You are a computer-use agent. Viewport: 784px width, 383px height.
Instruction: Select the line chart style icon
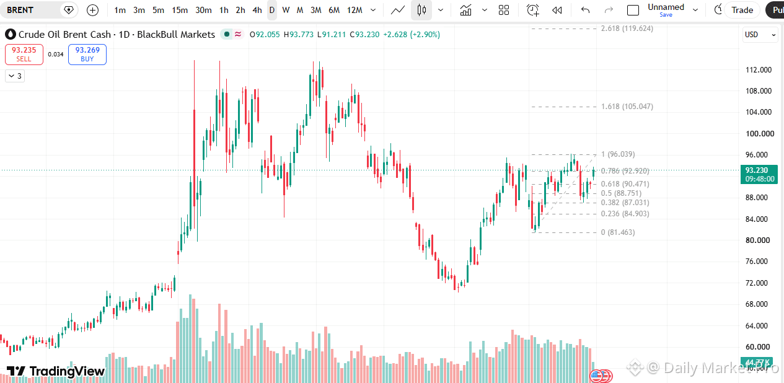coord(399,10)
